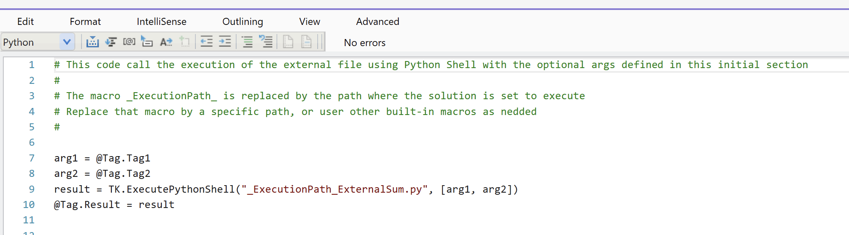Click the cursor-and-box toolbar icon
This screenshot has height=235, width=849.
point(147,42)
